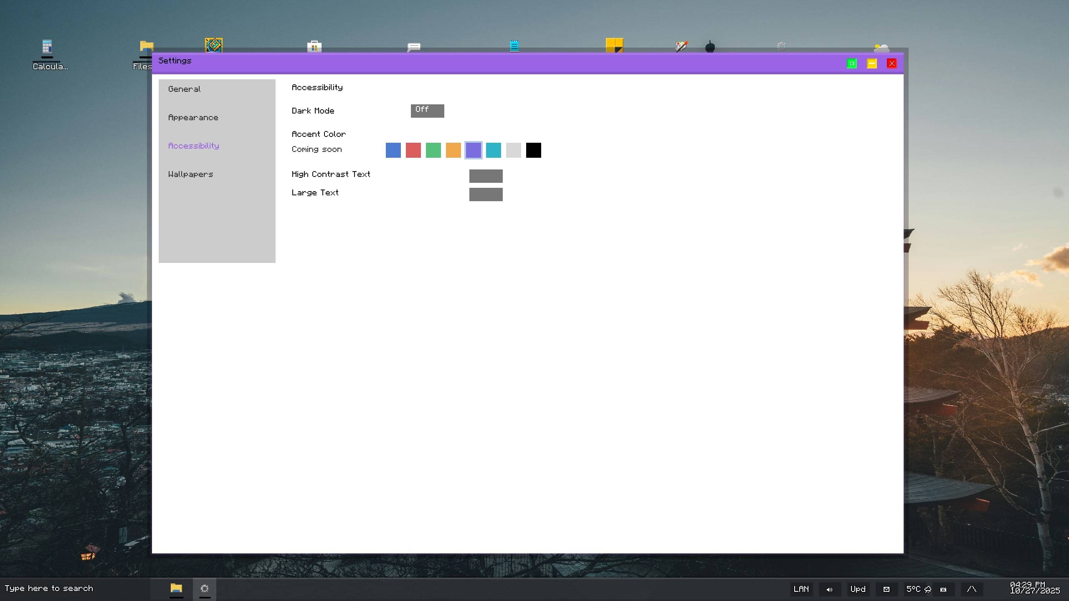
Task: Click the Upd updates tray button
Action: pyautogui.click(x=858, y=589)
